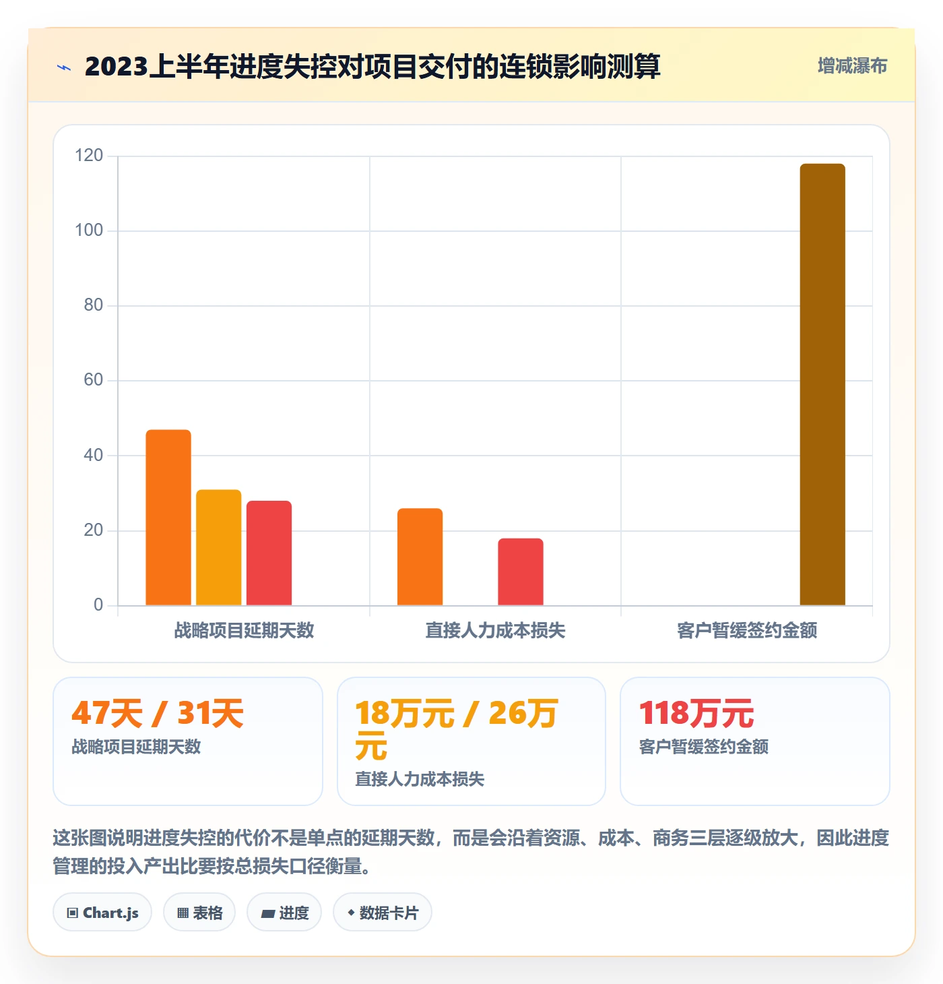Click the 直接人力成本损失 axis label
The image size is (943, 984).
(x=496, y=630)
